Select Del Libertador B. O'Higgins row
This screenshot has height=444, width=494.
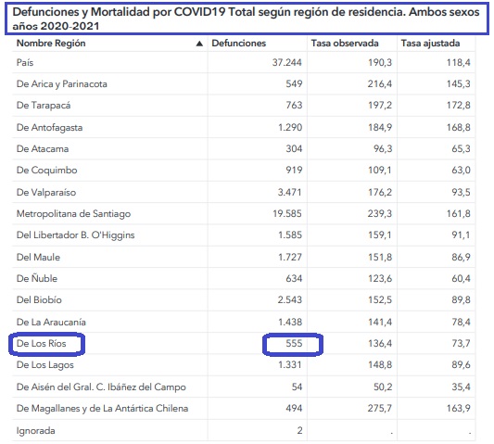coord(243,235)
